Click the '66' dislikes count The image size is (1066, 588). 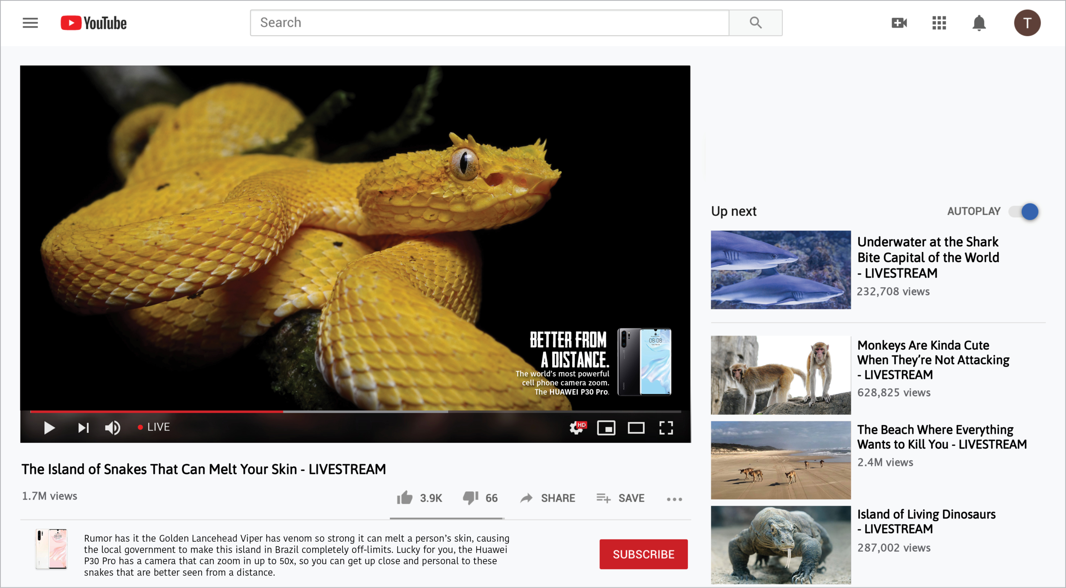tap(492, 498)
